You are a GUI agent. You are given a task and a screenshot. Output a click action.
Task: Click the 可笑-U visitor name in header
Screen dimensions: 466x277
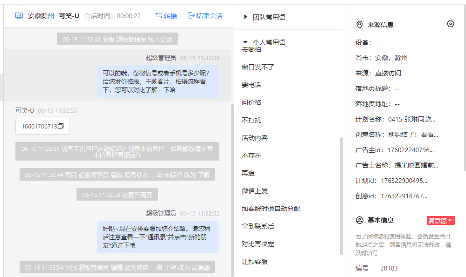pyautogui.click(x=69, y=16)
